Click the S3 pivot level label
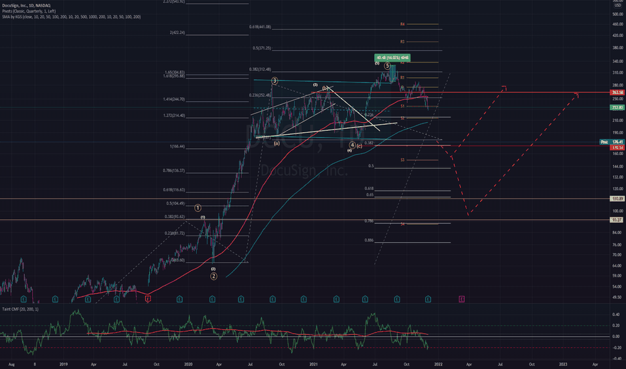The image size is (626, 369). pyautogui.click(x=402, y=160)
